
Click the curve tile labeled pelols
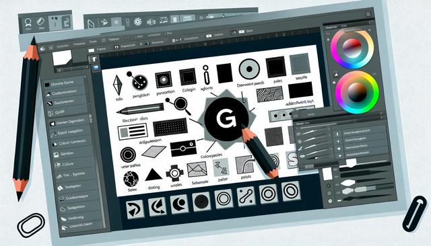244,165
